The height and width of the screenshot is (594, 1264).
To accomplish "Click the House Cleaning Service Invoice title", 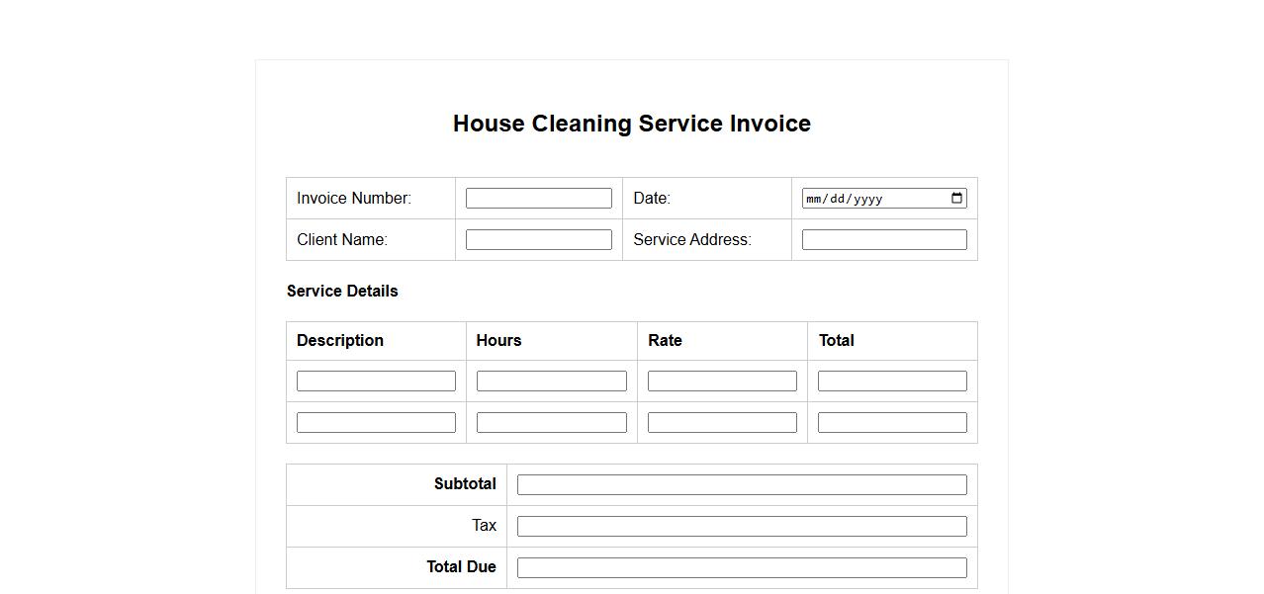I will [632, 124].
